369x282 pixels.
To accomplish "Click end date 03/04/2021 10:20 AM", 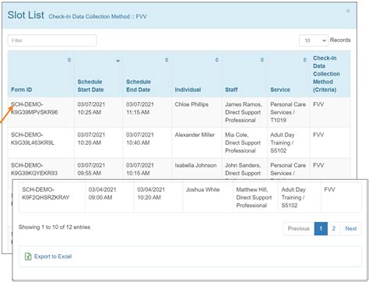I will pyautogui.click(x=151, y=193).
